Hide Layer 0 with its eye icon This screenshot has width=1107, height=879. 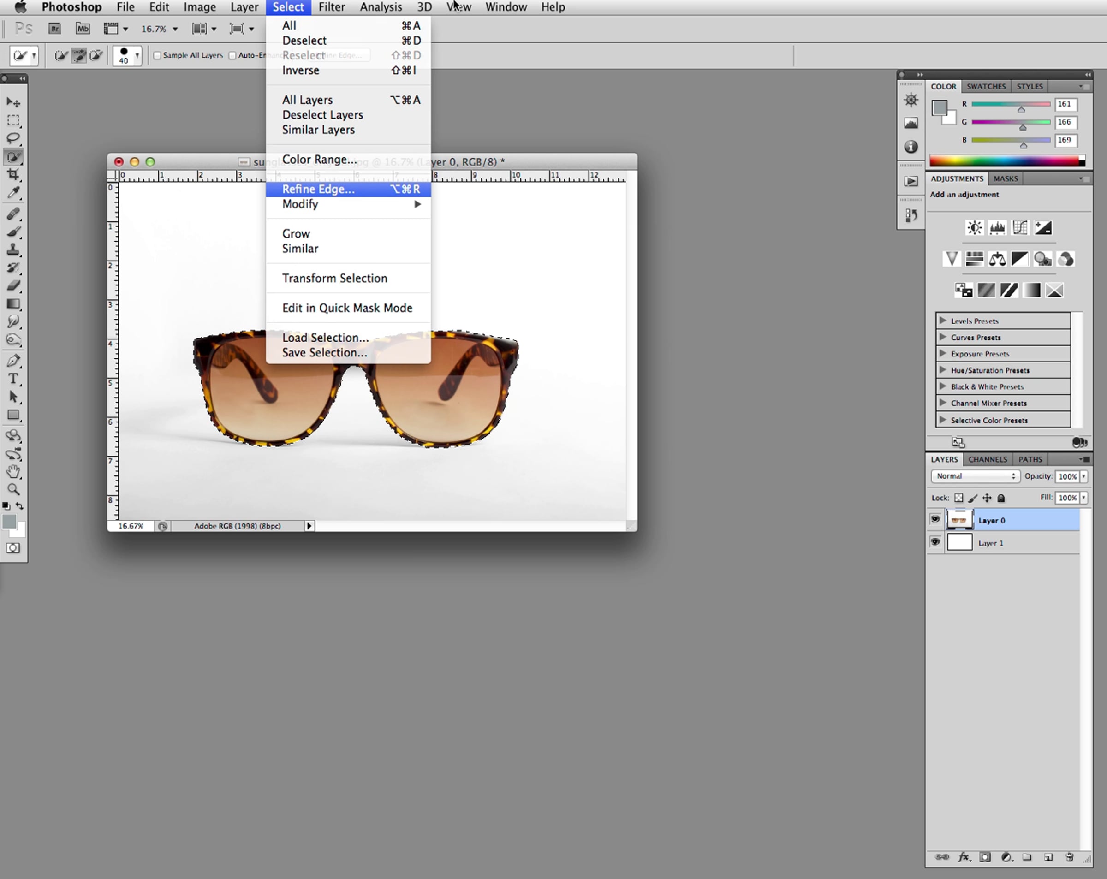pyautogui.click(x=935, y=519)
